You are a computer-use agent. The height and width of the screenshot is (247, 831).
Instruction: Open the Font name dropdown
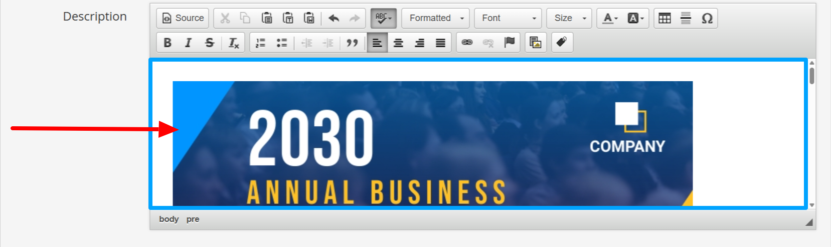click(508, 18)
